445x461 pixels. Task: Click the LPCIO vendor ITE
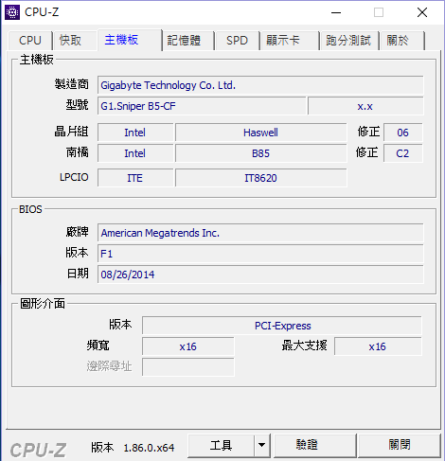click(135, 178)
